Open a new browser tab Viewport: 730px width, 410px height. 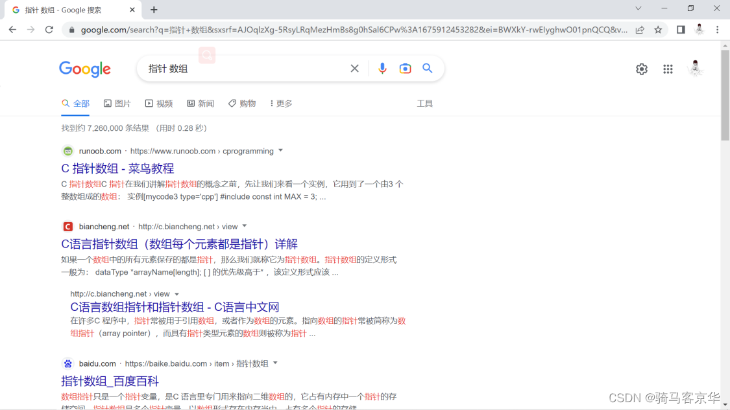154,10
